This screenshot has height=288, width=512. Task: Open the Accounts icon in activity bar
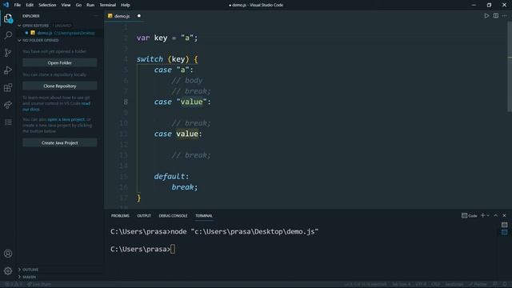pyautogui.click(x=8, y=254)
